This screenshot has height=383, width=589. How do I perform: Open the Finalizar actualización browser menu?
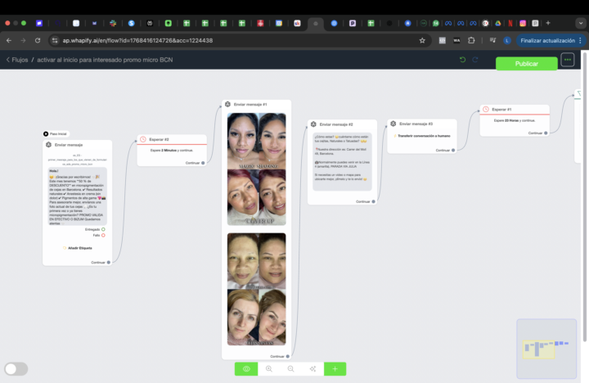coord(552,40)
